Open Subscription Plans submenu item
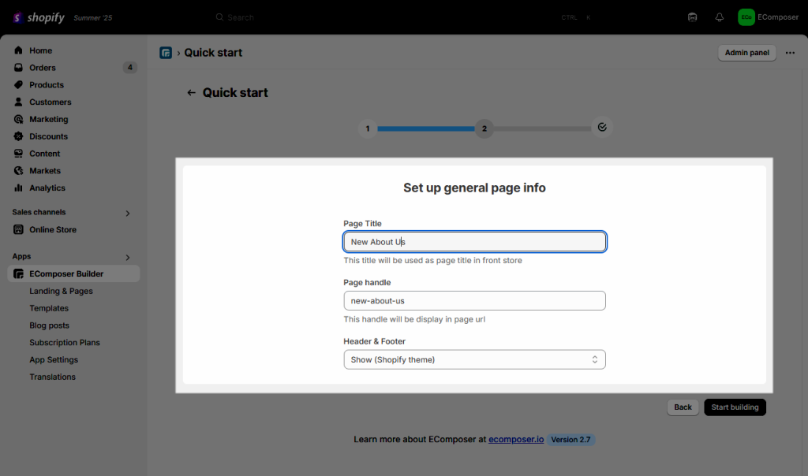Viewport: 808px width, 476px height. pos(65,342)
